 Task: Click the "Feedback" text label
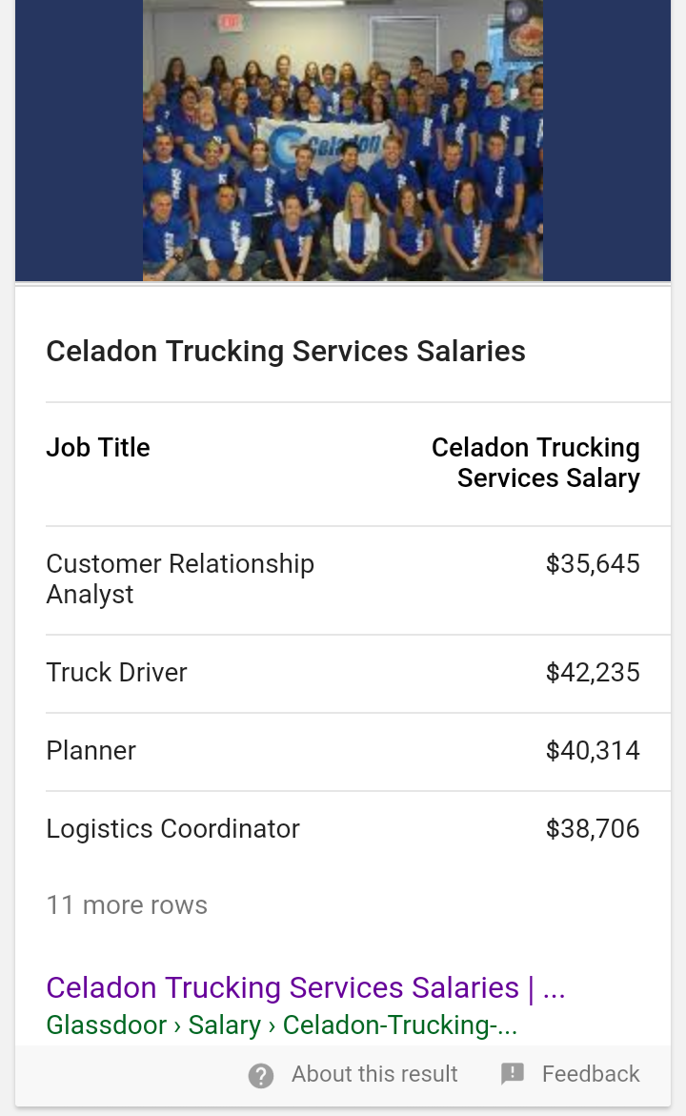(x=591, y=1074)
